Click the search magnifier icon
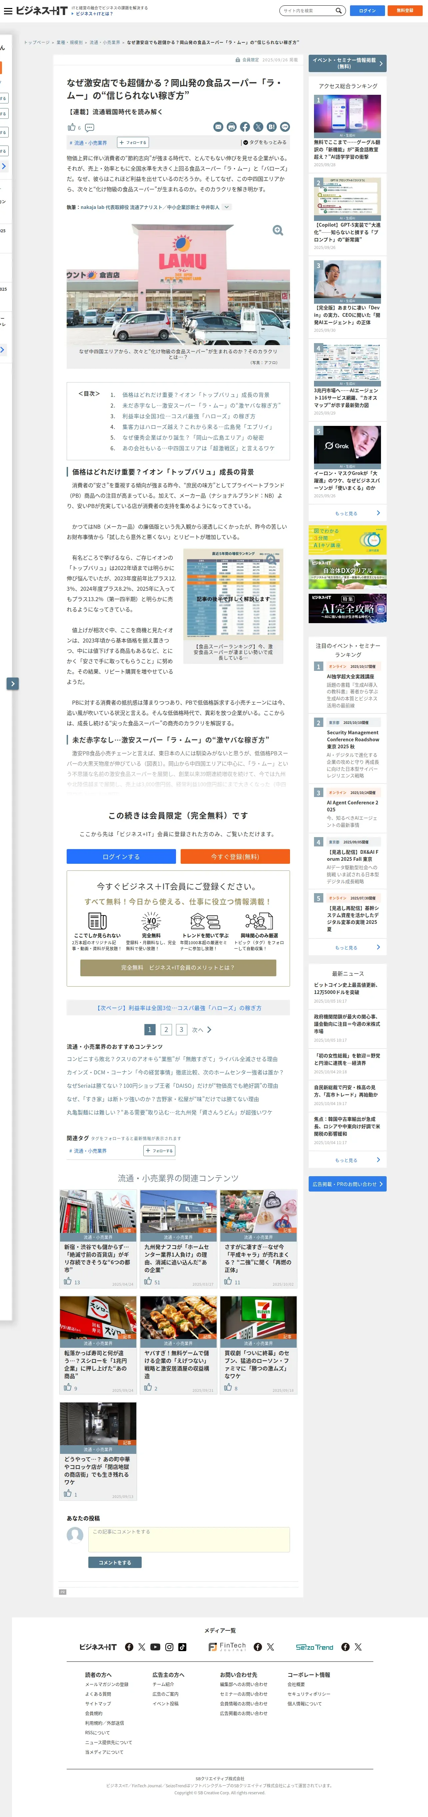The image size is (428, 1817). click(339, 11)
